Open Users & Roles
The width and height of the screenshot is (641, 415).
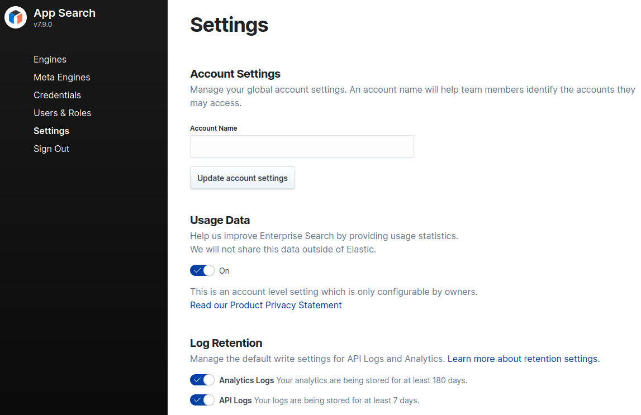62,113
